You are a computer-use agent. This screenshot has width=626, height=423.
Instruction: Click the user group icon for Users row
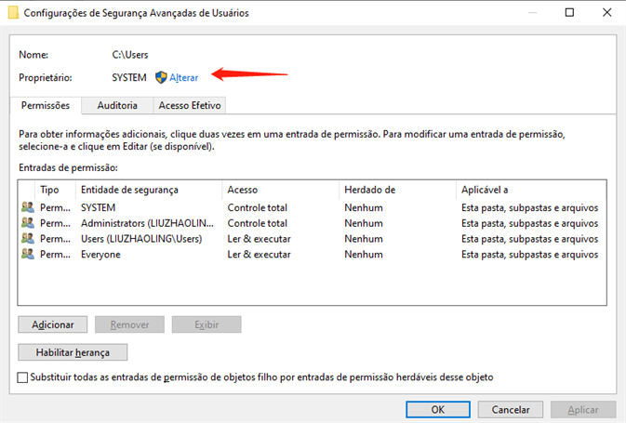pyautogui.click(x=28, y=238)
